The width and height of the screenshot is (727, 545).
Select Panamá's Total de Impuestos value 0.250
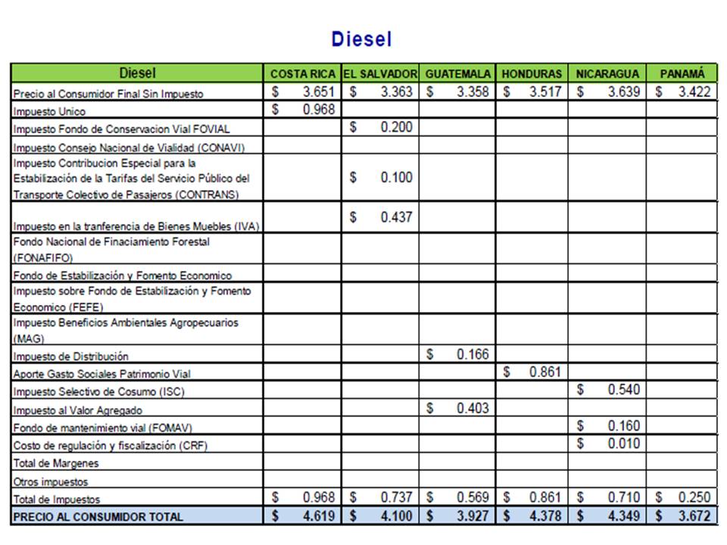[695, 497]
